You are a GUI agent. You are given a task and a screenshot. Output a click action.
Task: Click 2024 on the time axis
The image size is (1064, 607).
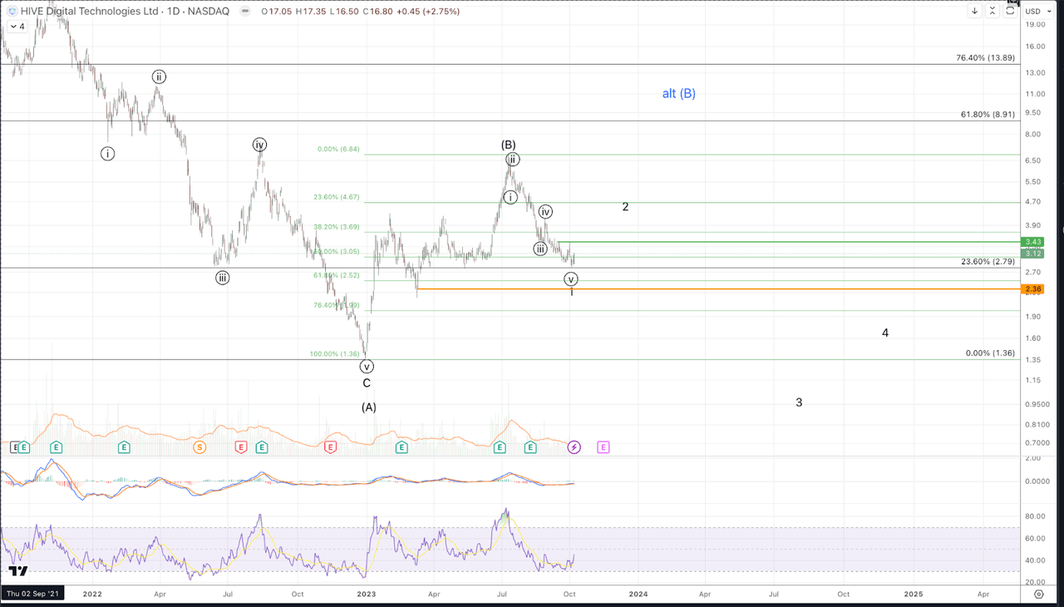coord(638,595)
